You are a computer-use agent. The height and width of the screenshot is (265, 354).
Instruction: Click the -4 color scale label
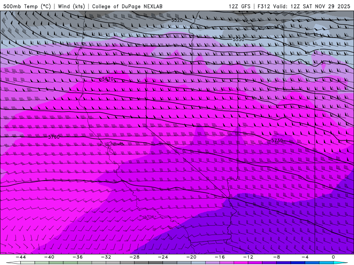tap(305, 257)
